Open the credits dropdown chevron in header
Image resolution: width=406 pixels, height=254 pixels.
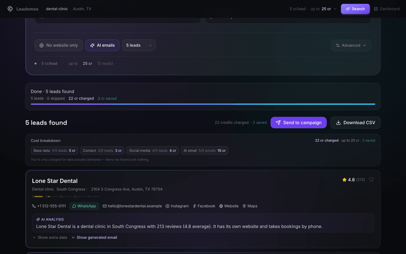[x=335, y=9]
